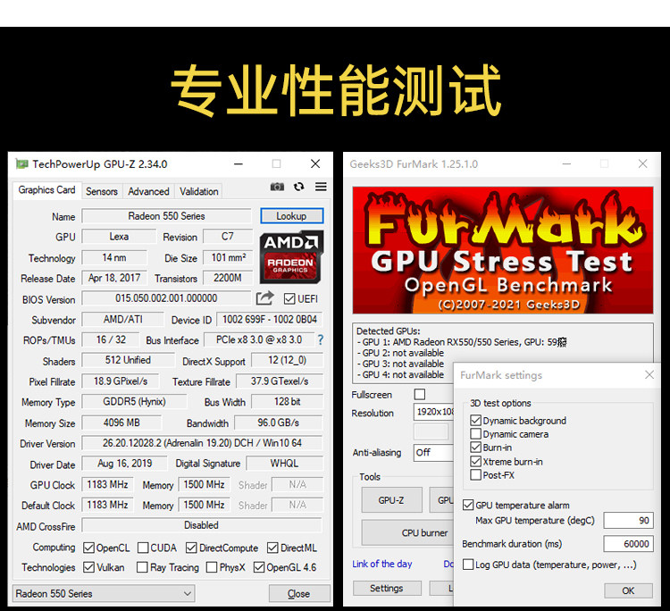Toggle the UEFI checkbox
The image size is (670, 611).
click(x=289, y=298)
